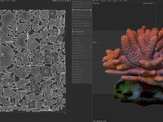Click the Set UVW from Projection command

(x=82, y=10)
